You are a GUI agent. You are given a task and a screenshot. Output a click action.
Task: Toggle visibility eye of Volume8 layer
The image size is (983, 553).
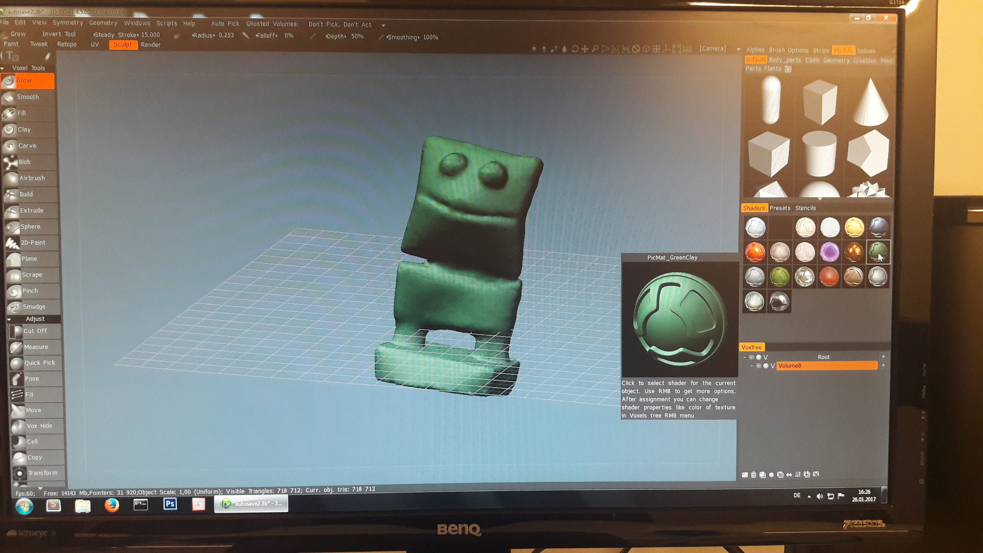tap(758, 366)
